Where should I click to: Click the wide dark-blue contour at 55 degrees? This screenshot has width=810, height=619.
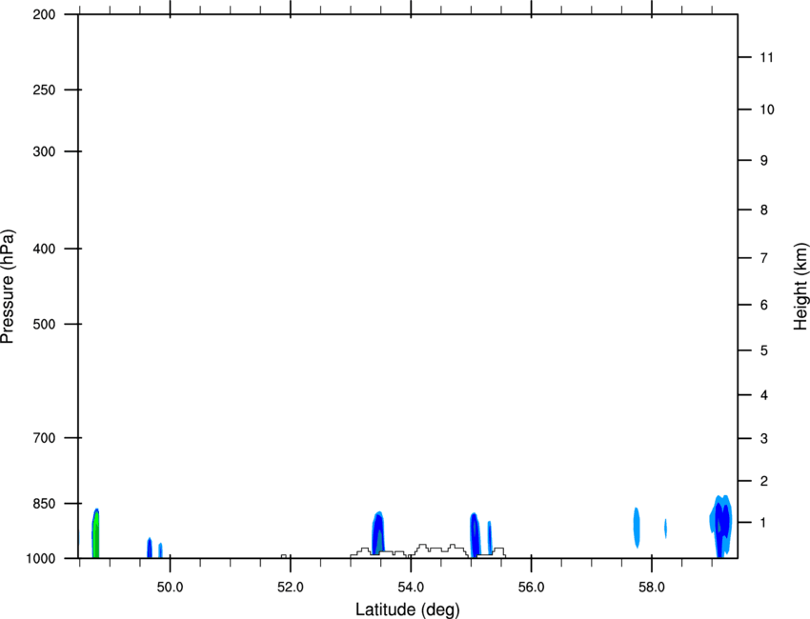pyautogui.click(x=475, y=534)
